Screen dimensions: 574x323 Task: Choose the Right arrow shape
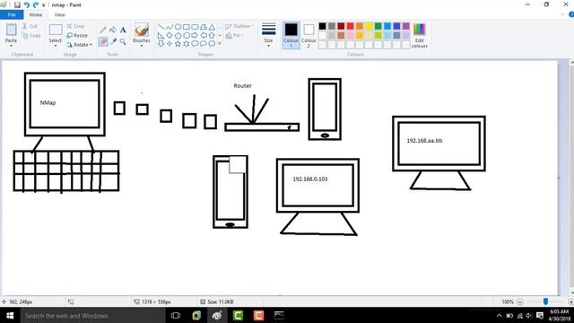195,36
